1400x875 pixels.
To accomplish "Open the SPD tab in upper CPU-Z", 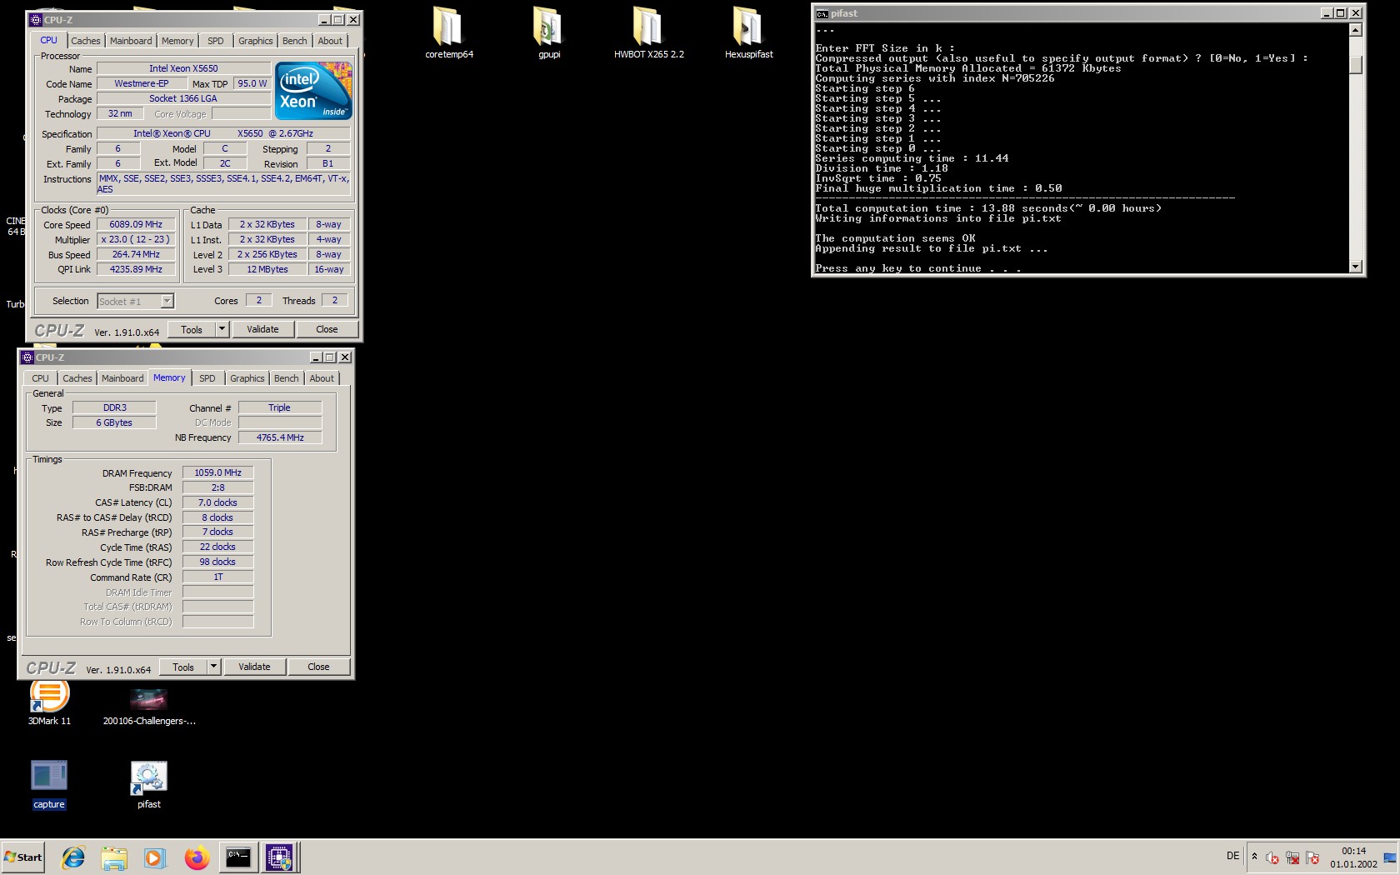I will (x=216, y=41).
